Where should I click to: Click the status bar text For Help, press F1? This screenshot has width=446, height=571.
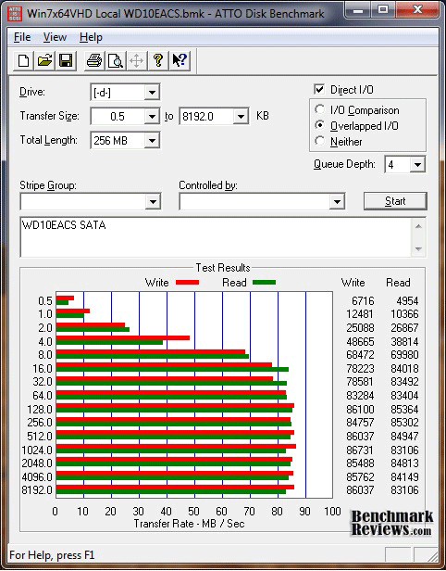[x=52, y=555]
